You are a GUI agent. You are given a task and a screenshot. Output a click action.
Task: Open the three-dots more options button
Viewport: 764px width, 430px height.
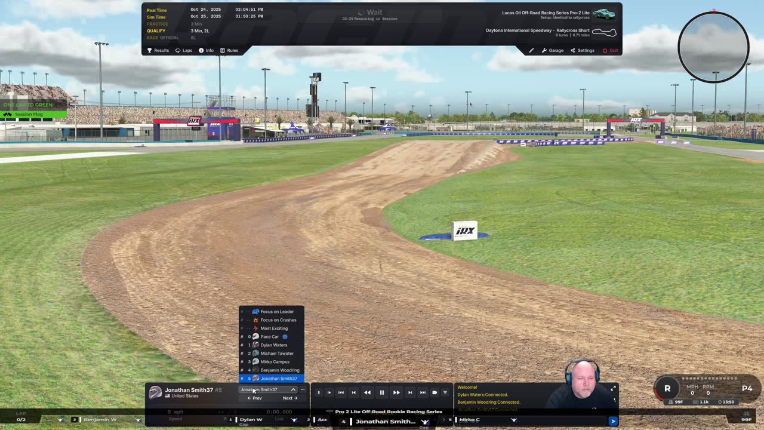303,389
